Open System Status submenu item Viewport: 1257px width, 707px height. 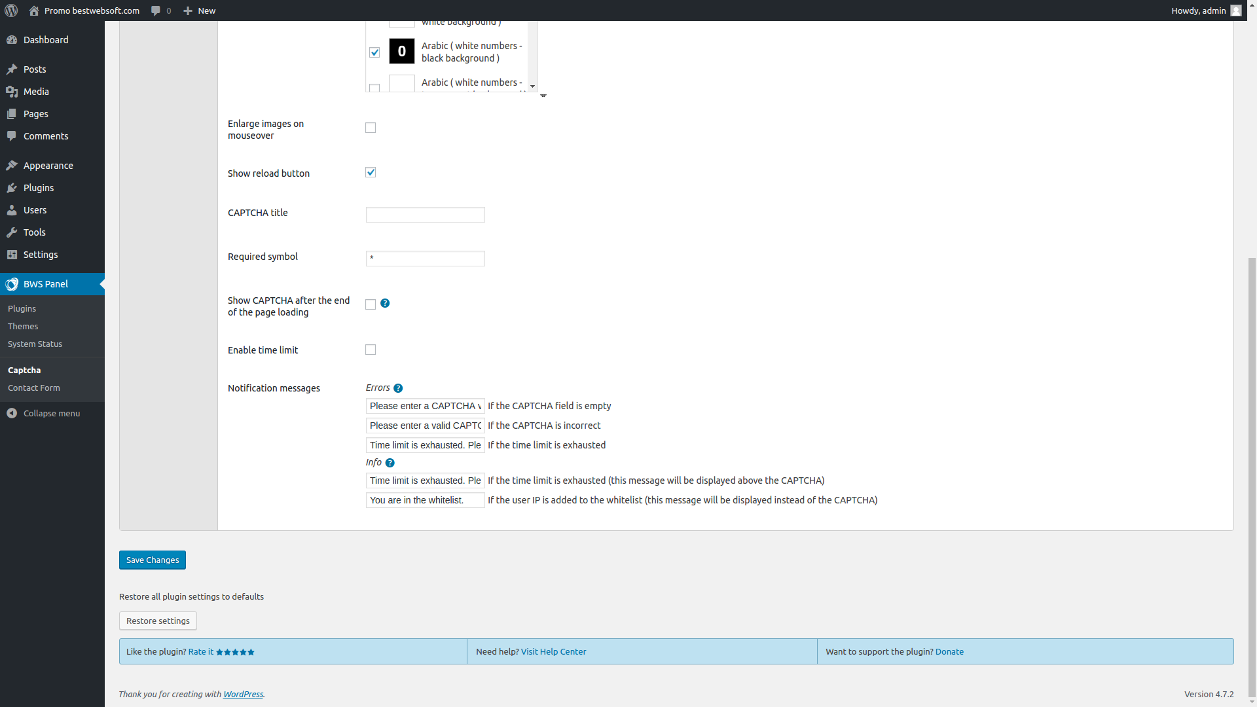click(35, 344)
